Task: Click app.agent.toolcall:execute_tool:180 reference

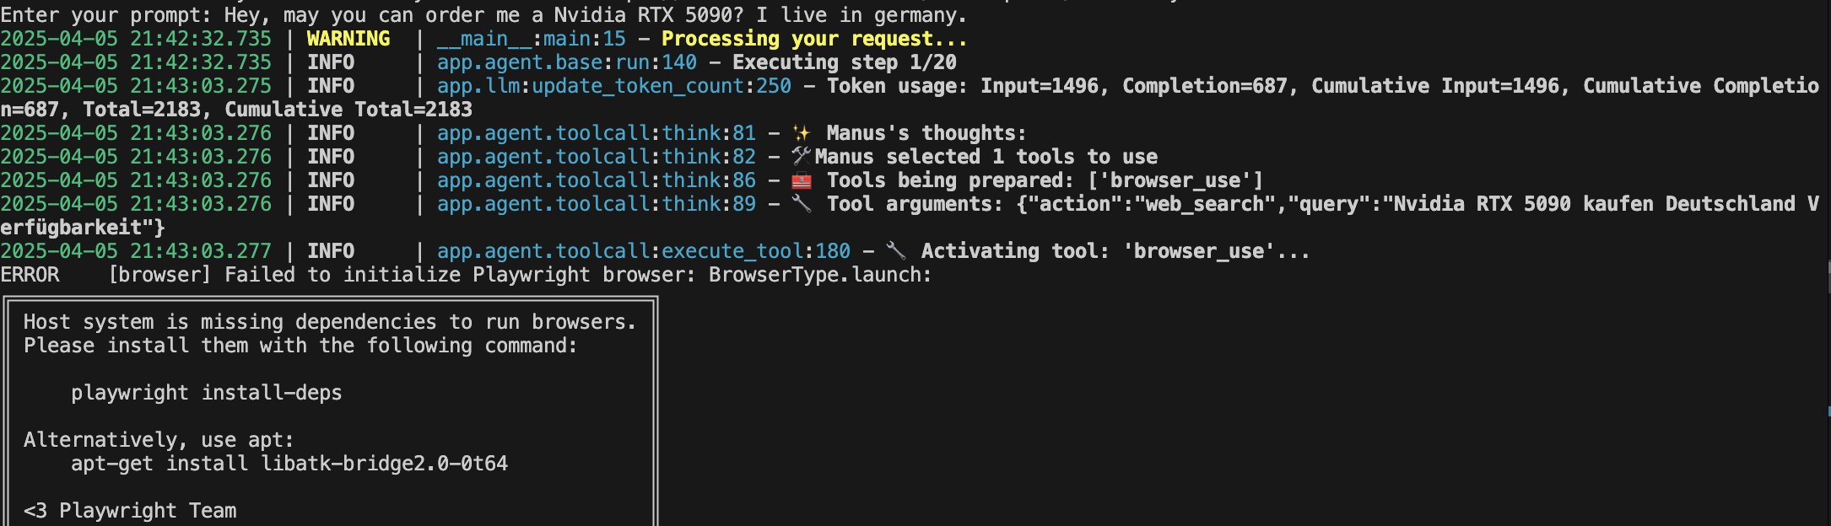Action: (644, 251)
